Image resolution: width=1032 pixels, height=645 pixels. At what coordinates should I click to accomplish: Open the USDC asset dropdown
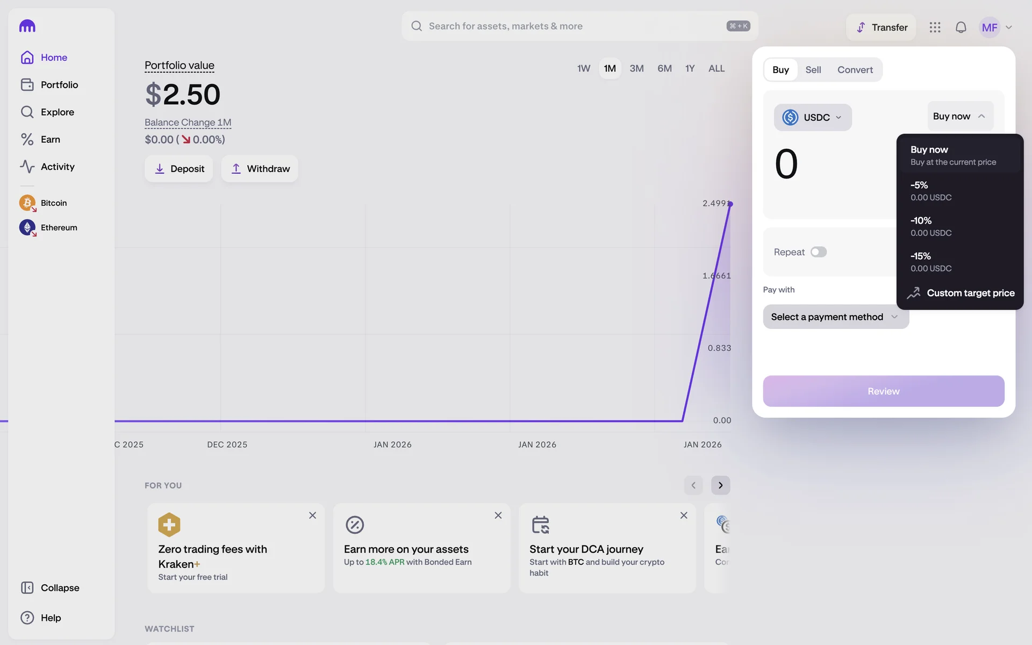812,117
